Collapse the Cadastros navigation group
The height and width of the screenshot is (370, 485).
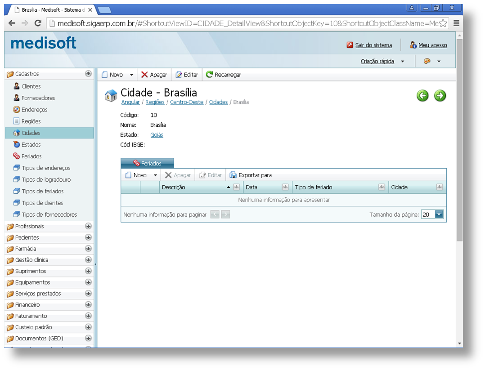tap(88, 74)
